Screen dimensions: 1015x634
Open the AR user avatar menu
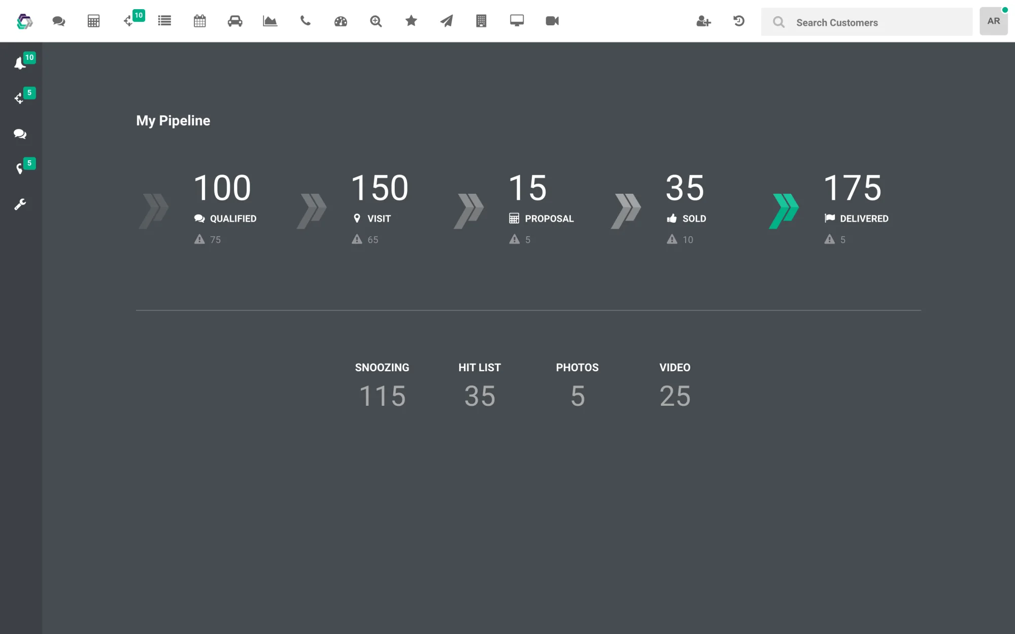994,21
